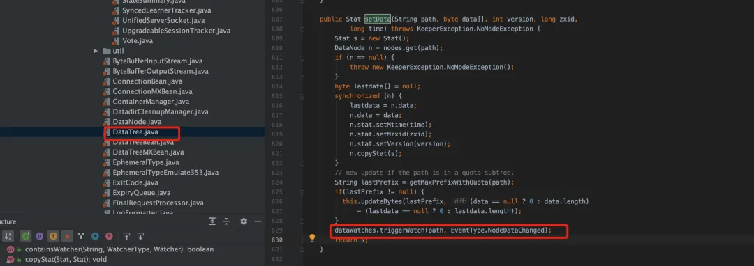The height and width of the screenshot is (266, 754).
Task: Open ExitCode.java file
Action: click(135, 182)
